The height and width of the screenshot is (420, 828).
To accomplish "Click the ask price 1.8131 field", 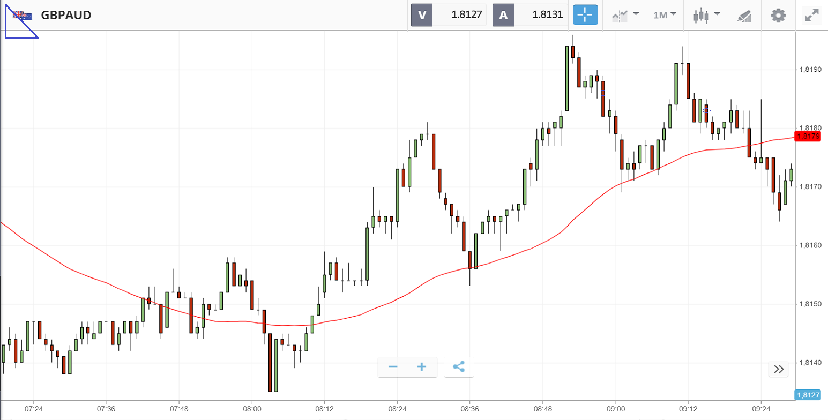I will pos(540,15).
